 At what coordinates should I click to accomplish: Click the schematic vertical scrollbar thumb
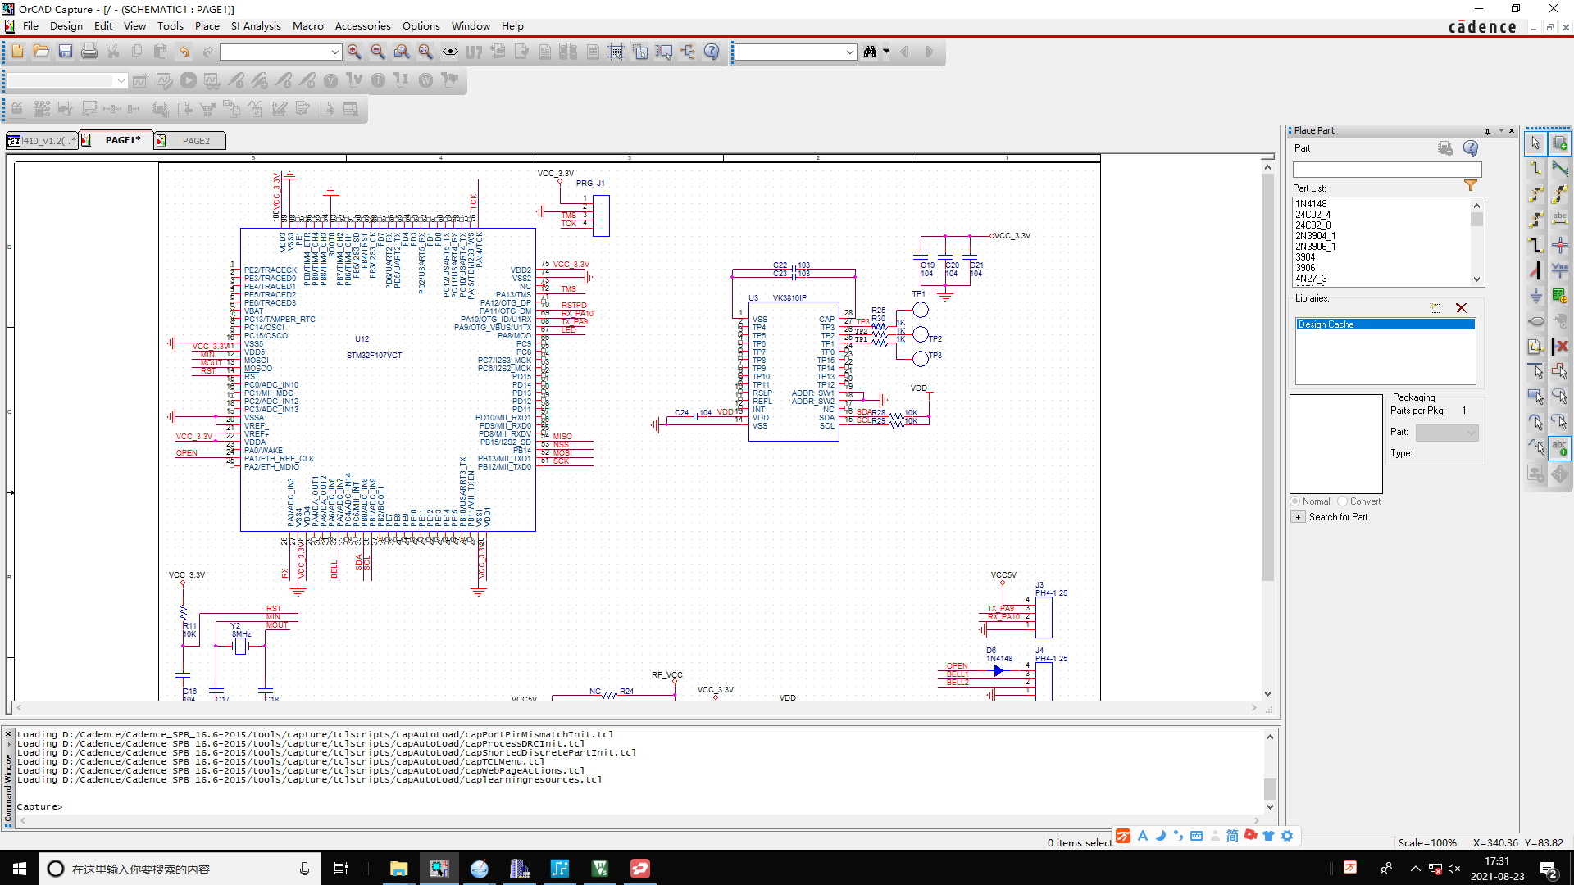1267,377
